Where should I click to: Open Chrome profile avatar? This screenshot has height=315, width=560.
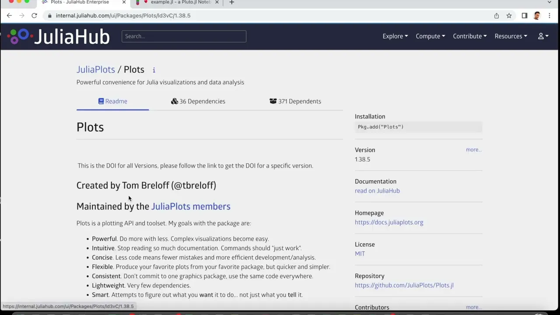(537, 15)
